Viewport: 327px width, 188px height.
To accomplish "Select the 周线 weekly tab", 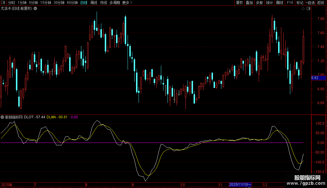I will (x=94, y=3).
